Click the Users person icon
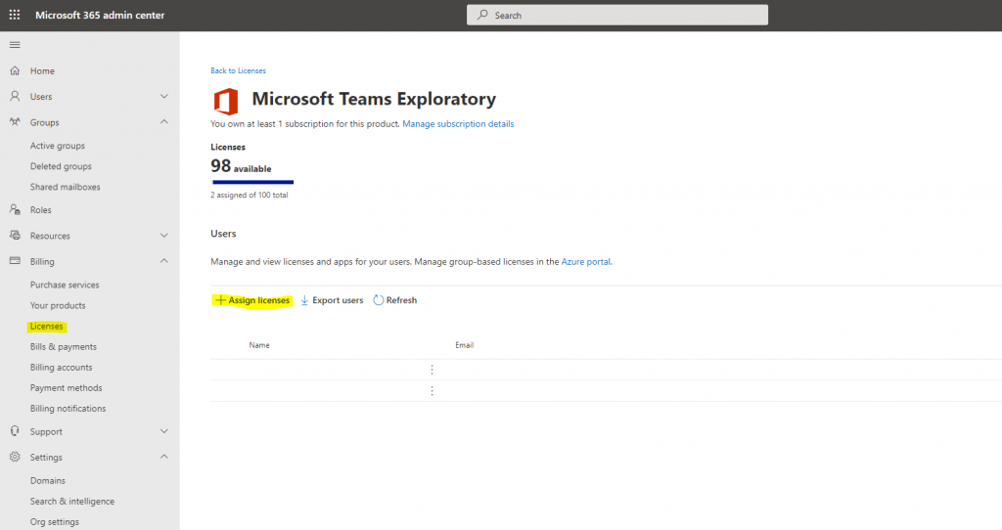This screenshot has width=1002, height=530. pyautogui.click(x=15, y=97)
